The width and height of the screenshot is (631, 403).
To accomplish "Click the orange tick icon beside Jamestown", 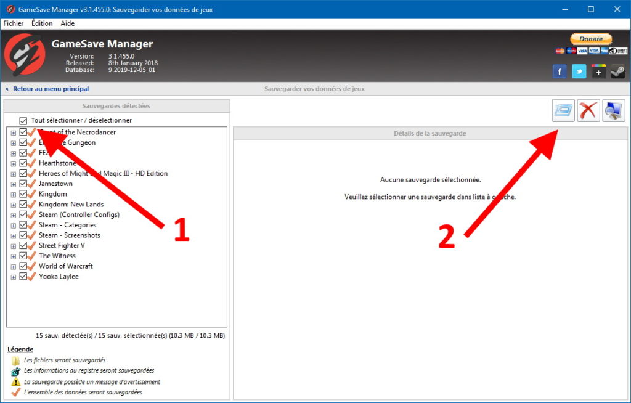I will coord(32,184).
